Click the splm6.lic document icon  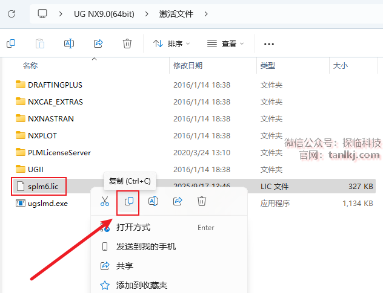point(21,186)
